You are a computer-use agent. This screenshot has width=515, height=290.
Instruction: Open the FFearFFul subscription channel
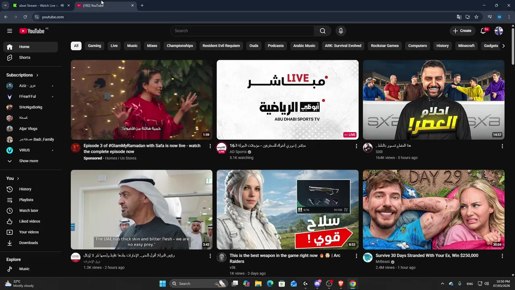click(x=31, y=97)
